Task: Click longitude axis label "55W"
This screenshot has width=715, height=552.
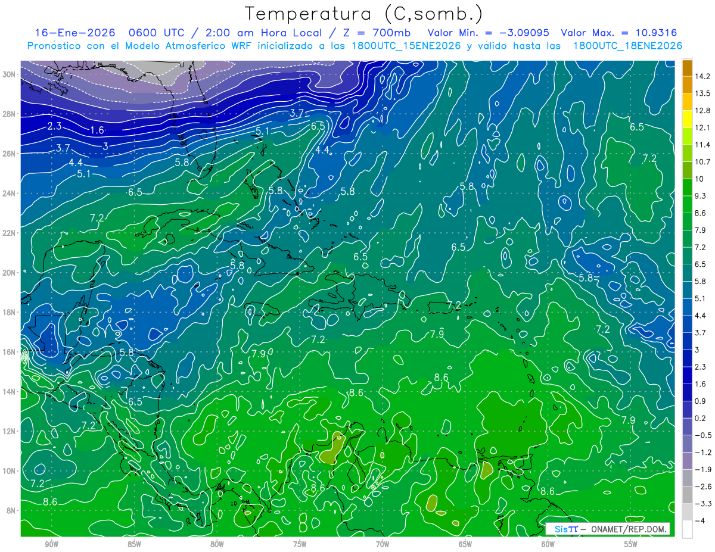Action: click(x=630, y=544)
